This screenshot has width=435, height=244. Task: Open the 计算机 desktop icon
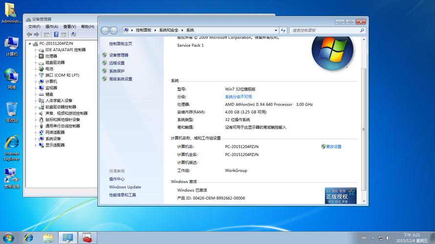coord(11,46)
